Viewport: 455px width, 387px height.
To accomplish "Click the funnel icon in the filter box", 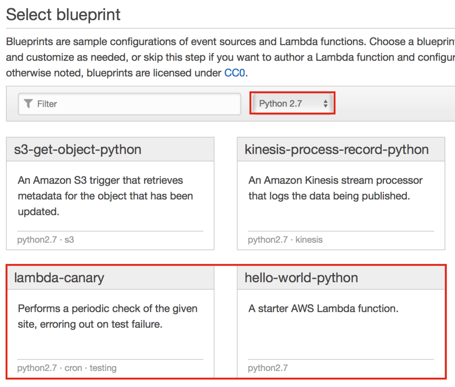I will click(28, 104).
